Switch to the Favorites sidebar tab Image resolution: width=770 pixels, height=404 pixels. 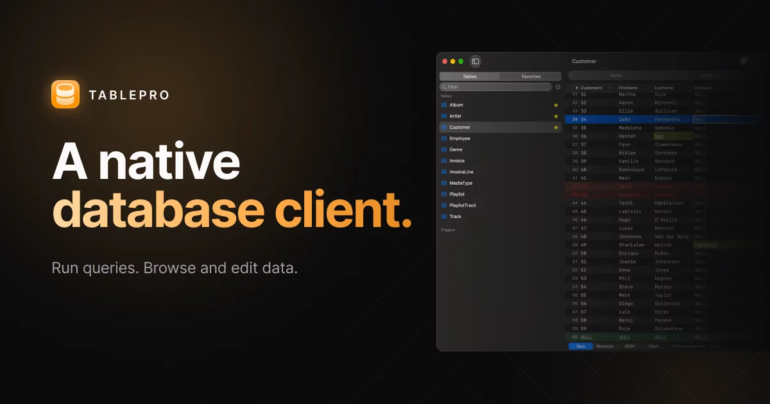(x=531, y=76)
